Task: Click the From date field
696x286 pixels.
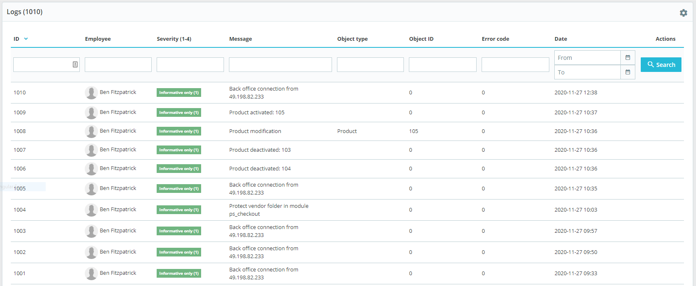Action: point(588,58)
